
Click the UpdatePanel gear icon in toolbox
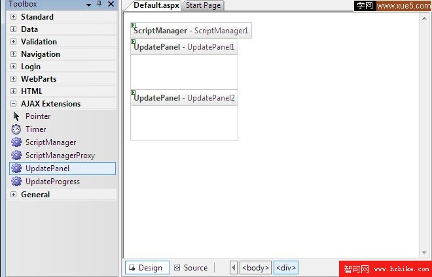[16, 169]
